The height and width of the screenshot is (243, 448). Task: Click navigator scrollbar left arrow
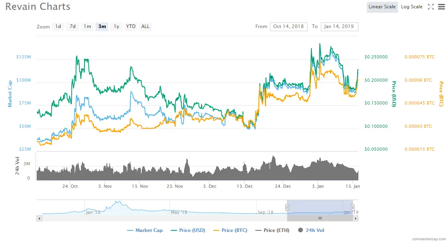[39, 219]
